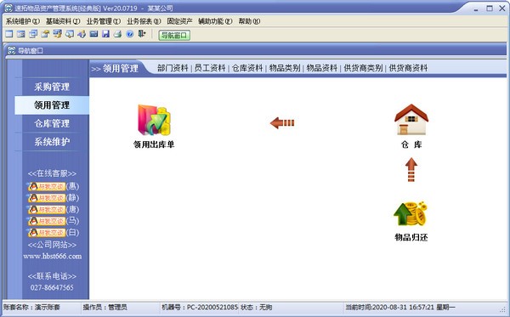Click the first table-window toolbar icon
Viewport: 510px width, 317px height.
(x=9, y=34)
